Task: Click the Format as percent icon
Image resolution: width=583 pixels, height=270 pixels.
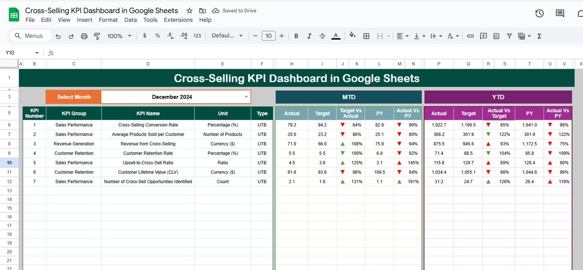Action: [x=157, y=36]
